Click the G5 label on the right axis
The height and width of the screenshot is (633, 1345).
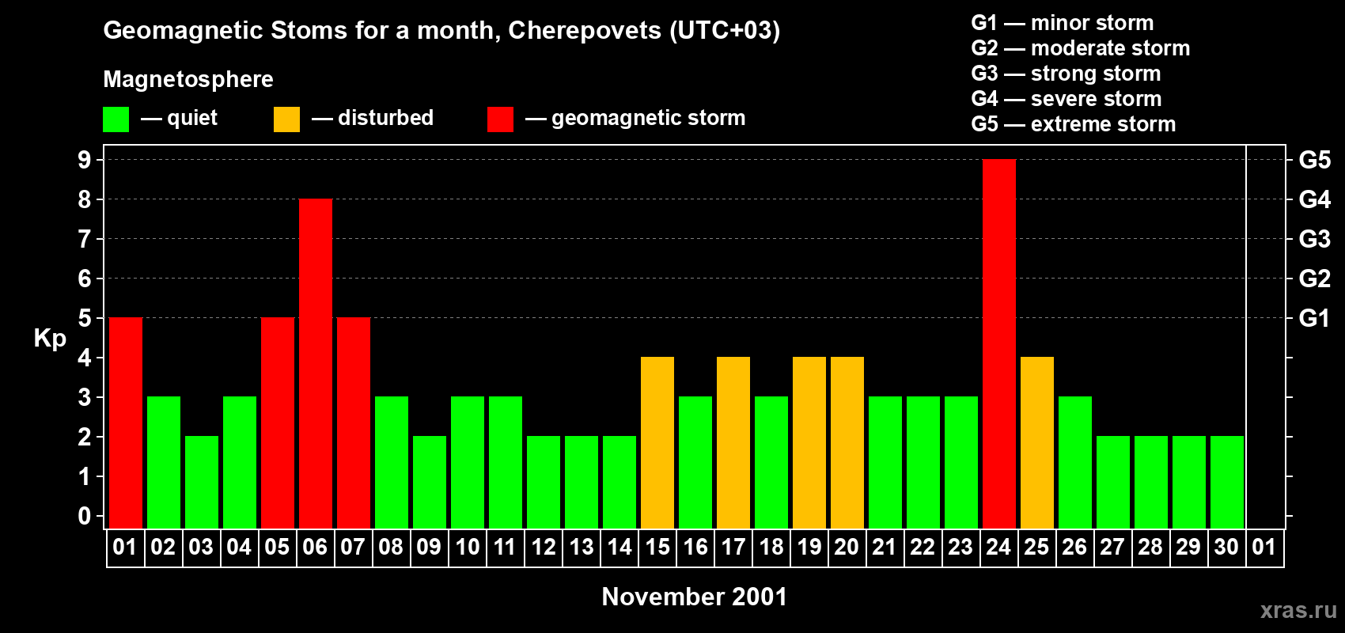click(x=1315, y=160)
